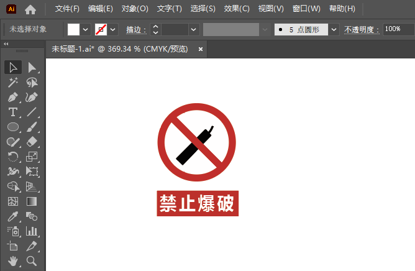This screenshot has width=415, height=271.
Task: Select the Eraser tool
Action: pos(32,142)
